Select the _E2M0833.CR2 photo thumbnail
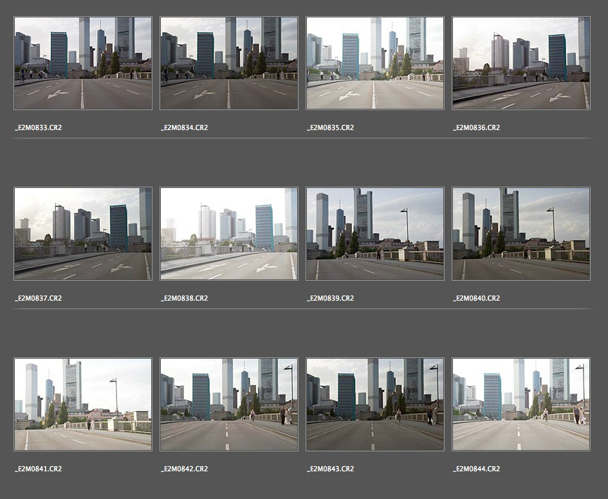The height and width of the screenshot is (499, 608). (83, 63)
